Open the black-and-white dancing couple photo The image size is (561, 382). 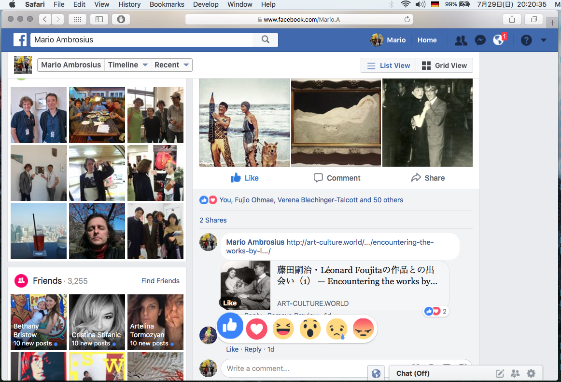(x=428, y=122)
